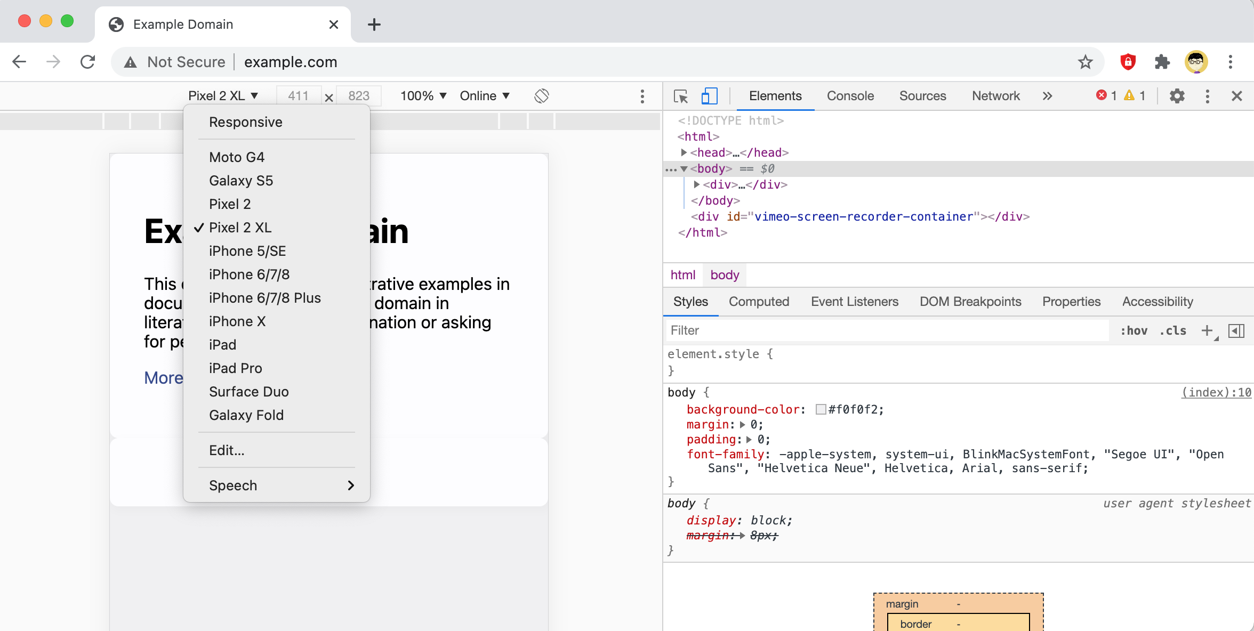
Task: Click the new style rule plus icon
Action: (1207, 330)
